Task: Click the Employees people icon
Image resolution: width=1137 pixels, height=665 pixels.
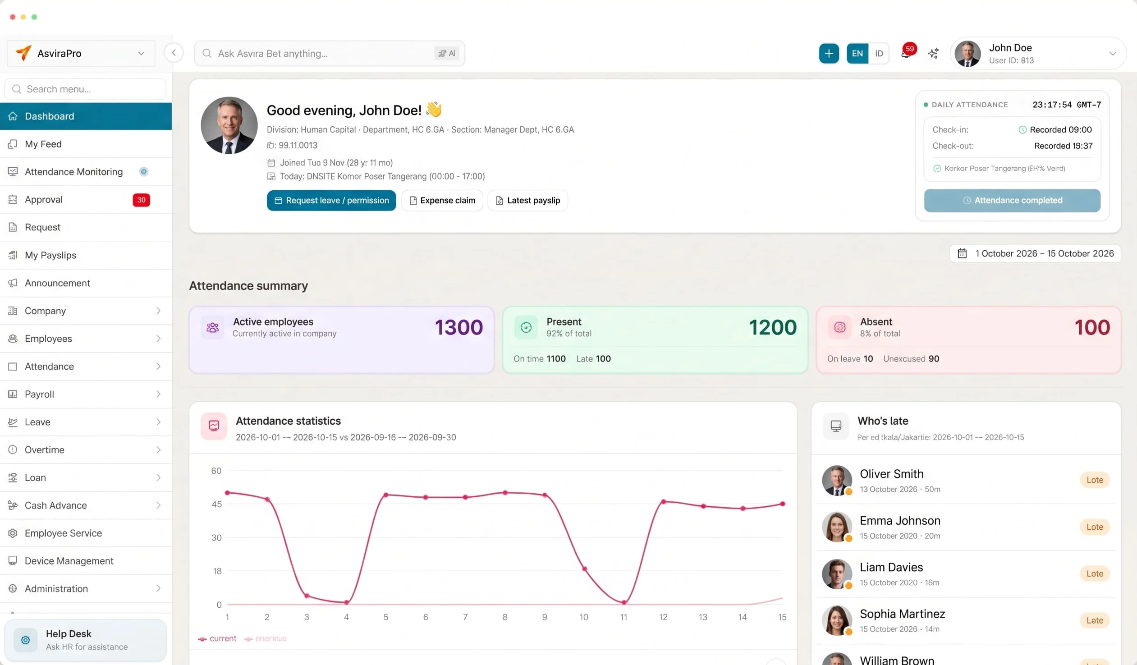Action: click(x=13, y=339)
